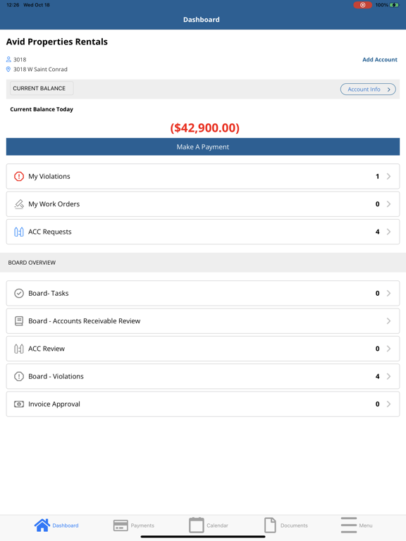Switch to the Documents tab label
406x541 pixels.
tap(294, 526)
